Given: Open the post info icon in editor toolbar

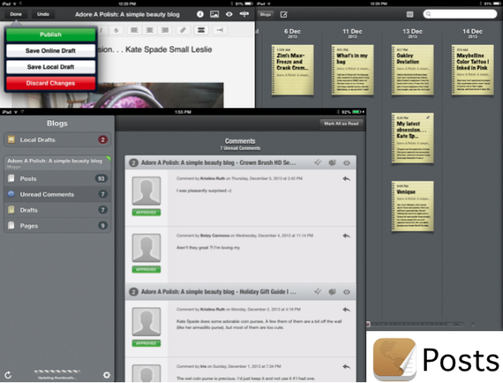Looking at the screenshot, I should 200,14.
